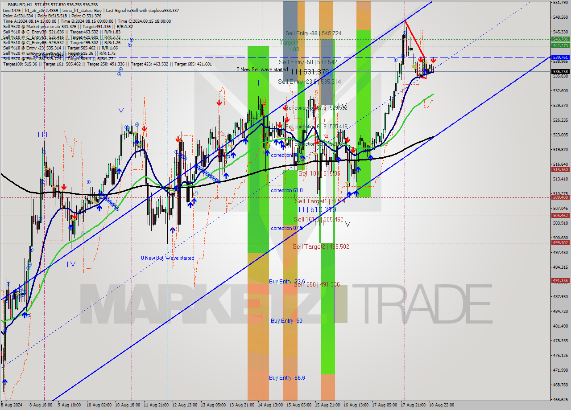Click the green 543.706 price tag
This screenshot has height=410, width=571.
(560, 39)
